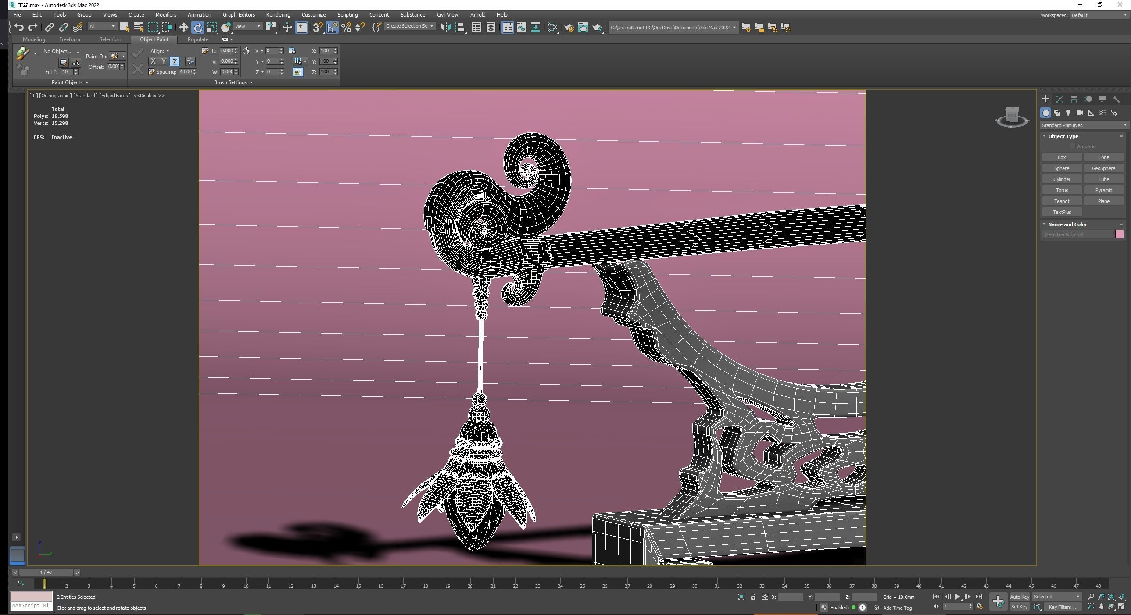This screenshot has height=615, width=1131.
Task: Activate the Select and Rotate tool
Action: coord(198,28)
